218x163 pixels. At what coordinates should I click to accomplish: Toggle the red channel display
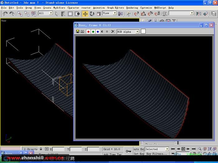(88, 32)
